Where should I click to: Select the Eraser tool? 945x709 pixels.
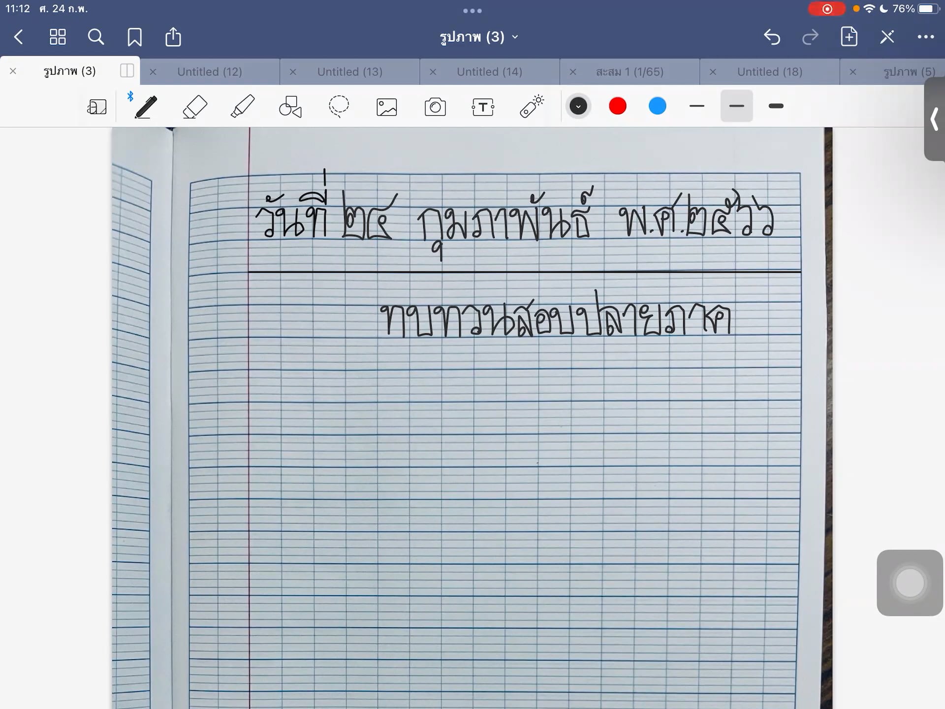click(x=194, y=107)
